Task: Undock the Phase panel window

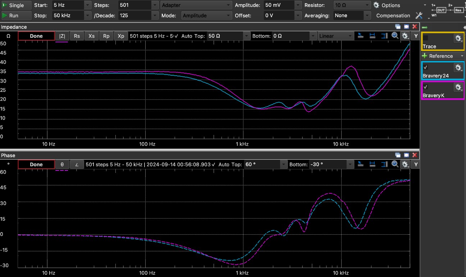Action: coord(398,155)
